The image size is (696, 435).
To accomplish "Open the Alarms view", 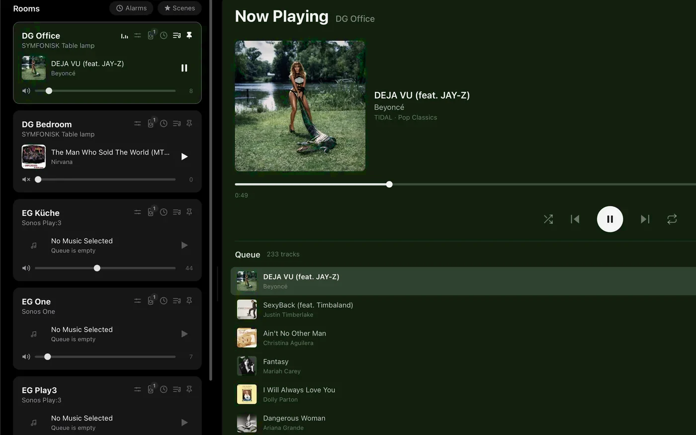I will pos(131,8).
